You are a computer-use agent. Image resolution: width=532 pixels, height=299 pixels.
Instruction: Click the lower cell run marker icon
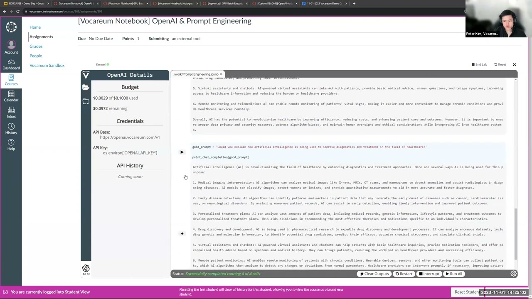click(182, 233)
